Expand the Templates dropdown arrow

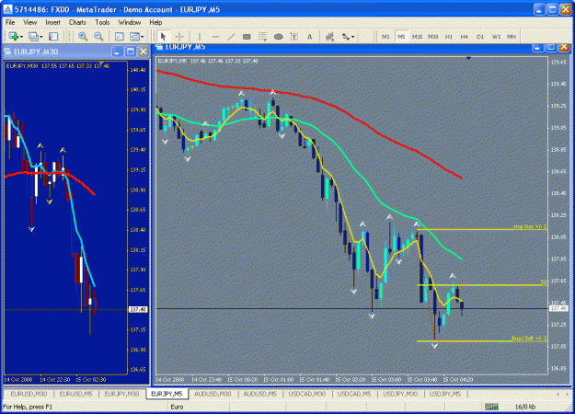point(143,37)
